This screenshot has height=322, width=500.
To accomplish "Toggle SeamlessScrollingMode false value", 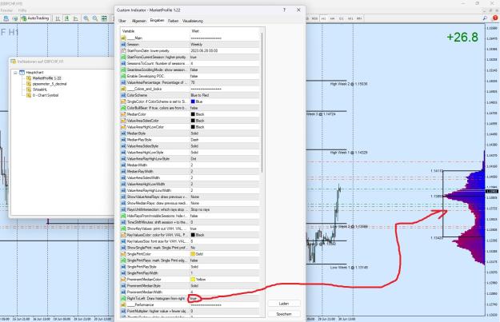I will (225, 70).
